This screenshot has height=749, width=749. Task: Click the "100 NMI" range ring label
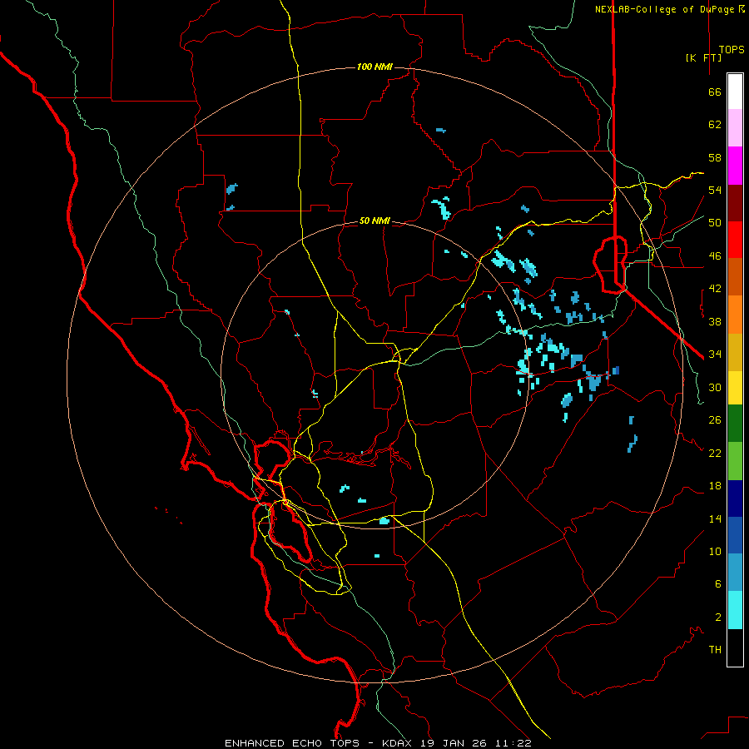(374, 67)
